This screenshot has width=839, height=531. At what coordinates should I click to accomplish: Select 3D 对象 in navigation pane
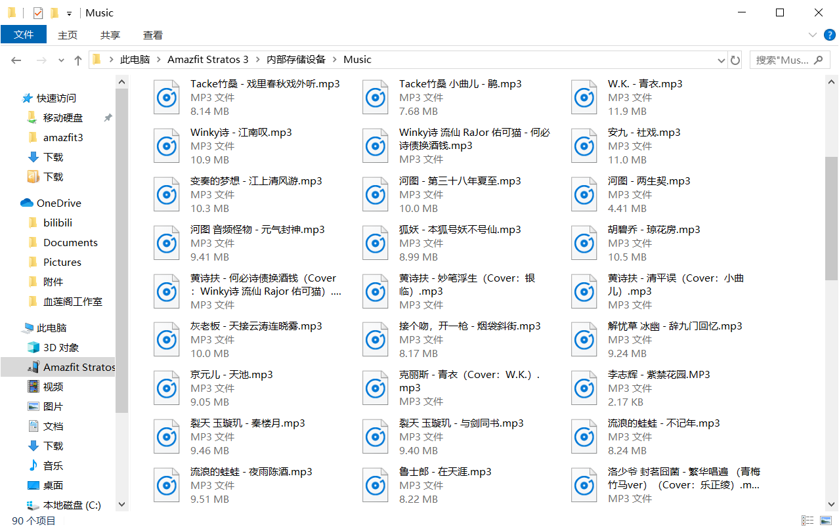pos(61,348)
